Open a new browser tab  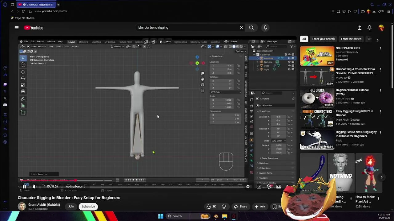(x=58, y=5)
